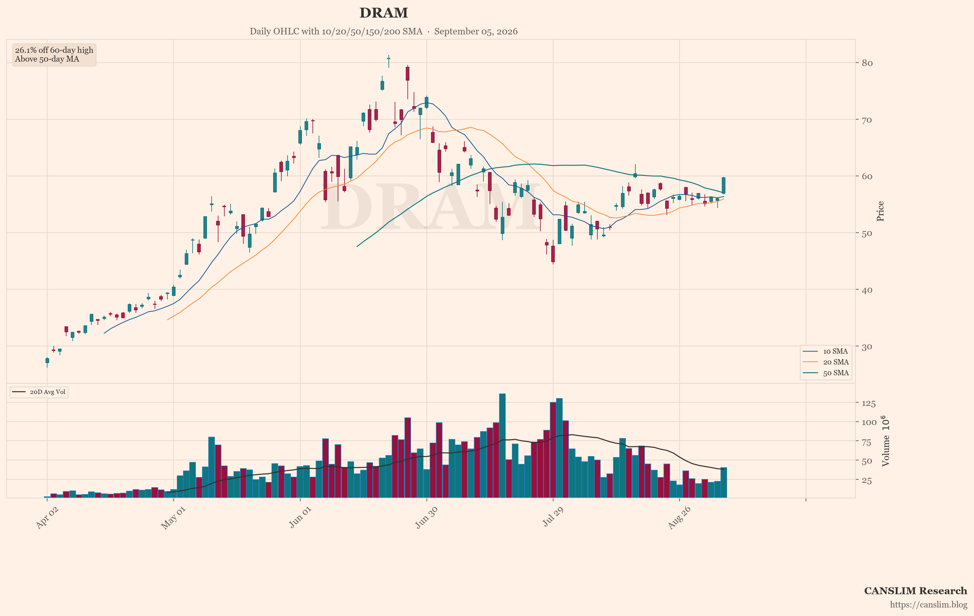Click the last teal volume bar
Image resolution: width=974 pixels, height=616 pixels.
click(x=724, y=482)
